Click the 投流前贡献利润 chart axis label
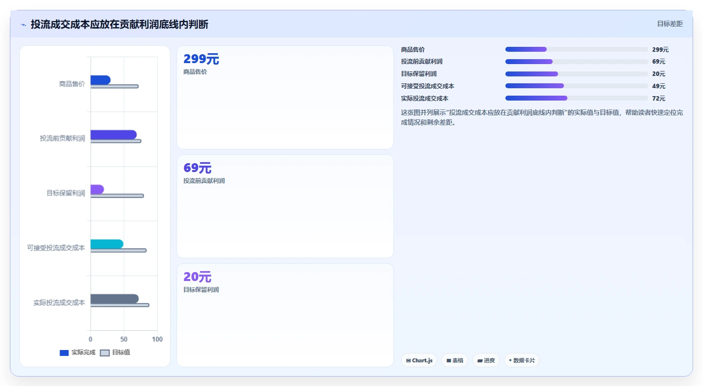Viewport: 703px width, 386px height. pos(63,139)
